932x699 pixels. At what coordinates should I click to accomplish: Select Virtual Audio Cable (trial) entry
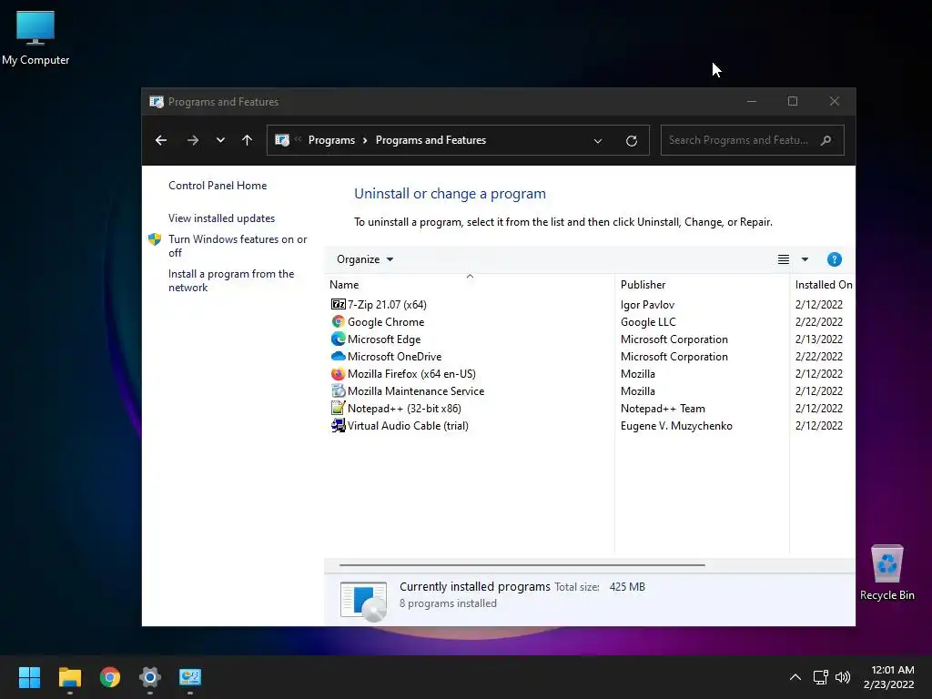(408, 425)
